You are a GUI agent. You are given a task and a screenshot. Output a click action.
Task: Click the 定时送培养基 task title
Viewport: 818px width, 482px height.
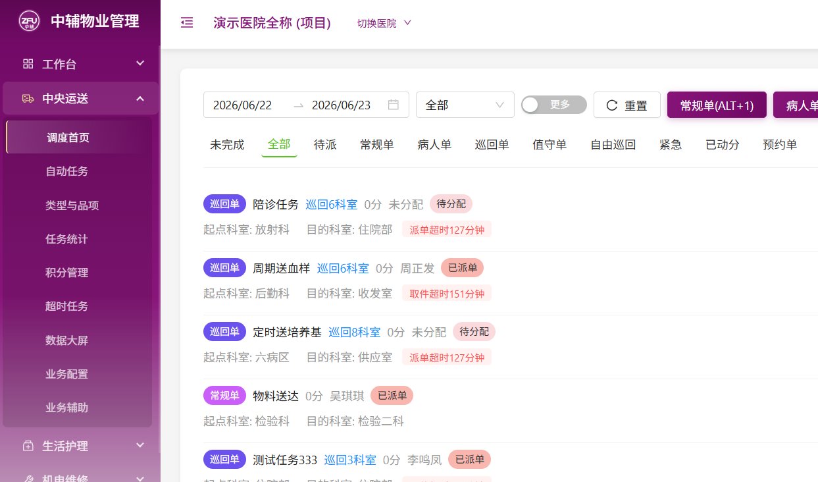click(x=287, y=333)
